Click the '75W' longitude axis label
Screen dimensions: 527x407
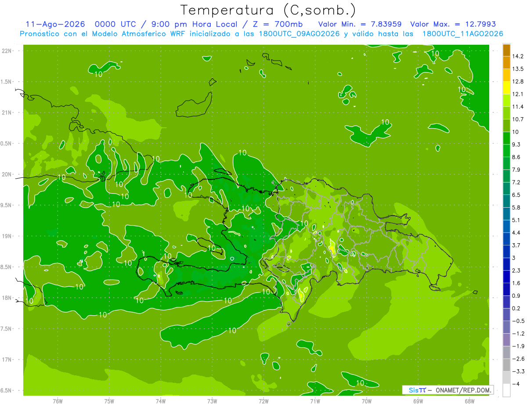tap(109, 401)
